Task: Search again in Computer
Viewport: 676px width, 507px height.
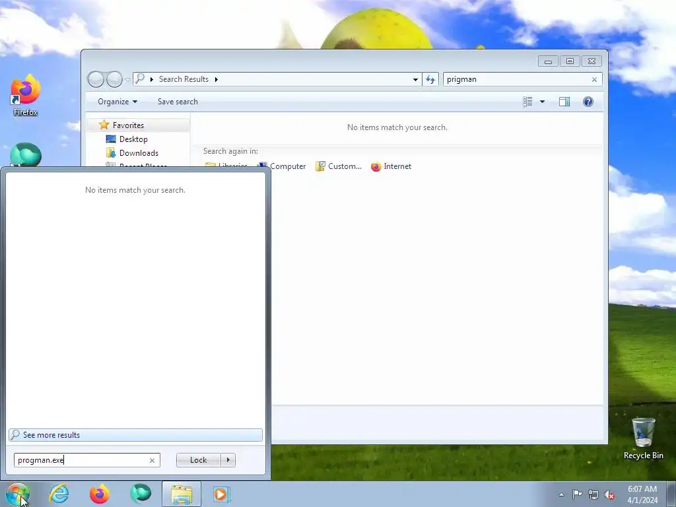Action: (282, 166)
